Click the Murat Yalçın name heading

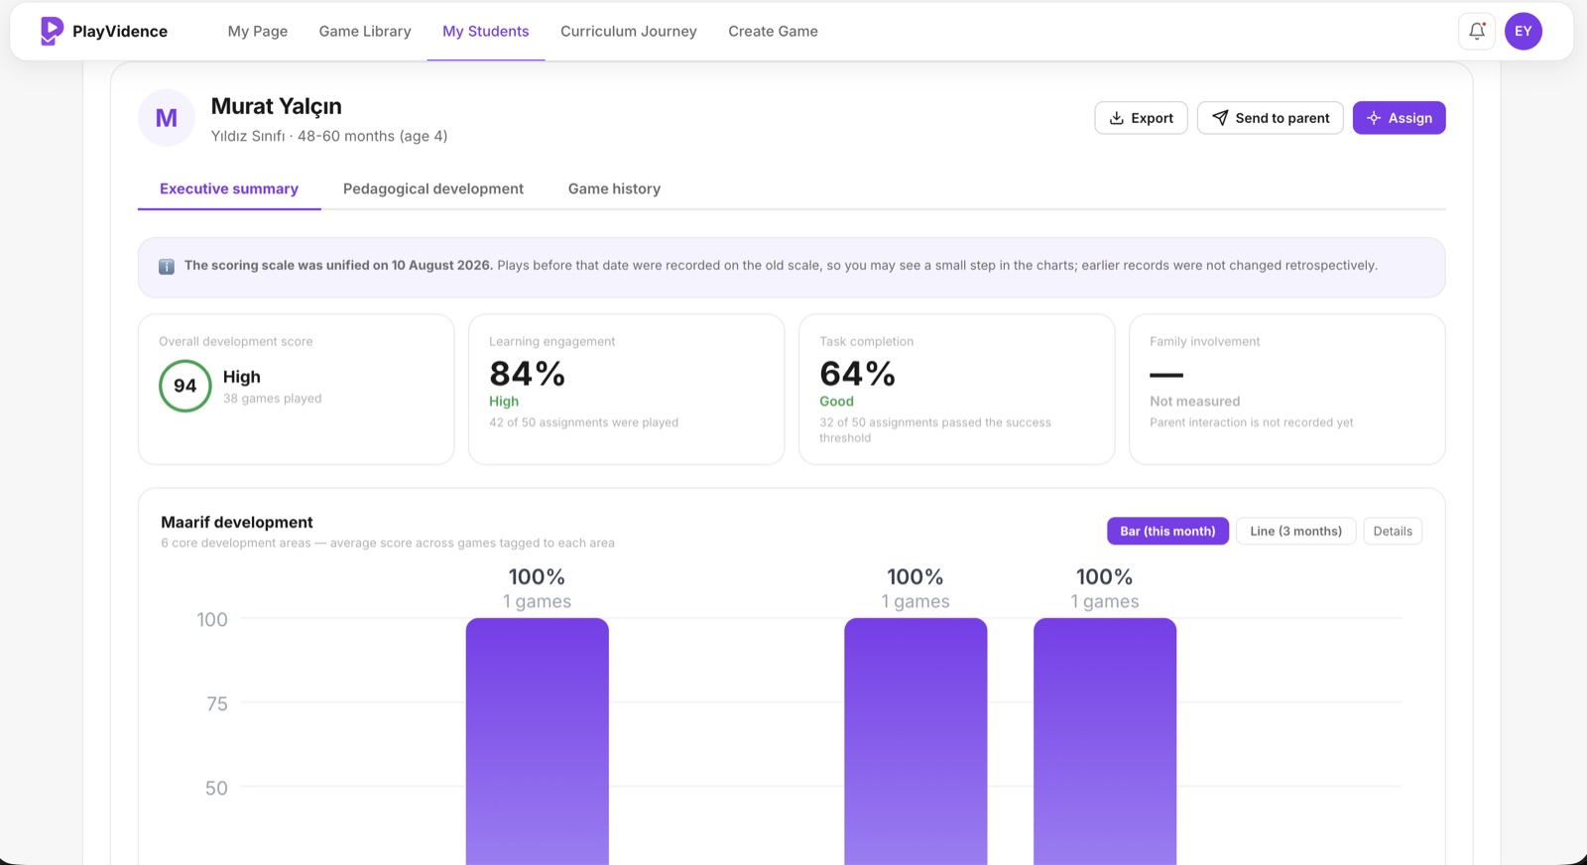click(x=277, y=106)
